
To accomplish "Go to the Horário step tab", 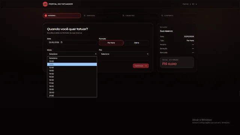I will click(62, 16).
